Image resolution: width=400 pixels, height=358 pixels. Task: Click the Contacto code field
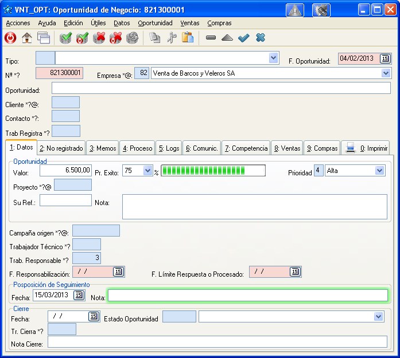65,116
